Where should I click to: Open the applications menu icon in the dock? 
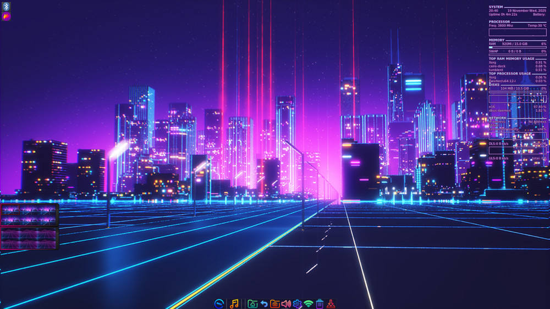[x=219, y=304]
